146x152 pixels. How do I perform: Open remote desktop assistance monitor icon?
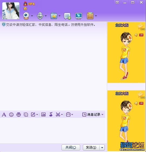tap(79, 16)
